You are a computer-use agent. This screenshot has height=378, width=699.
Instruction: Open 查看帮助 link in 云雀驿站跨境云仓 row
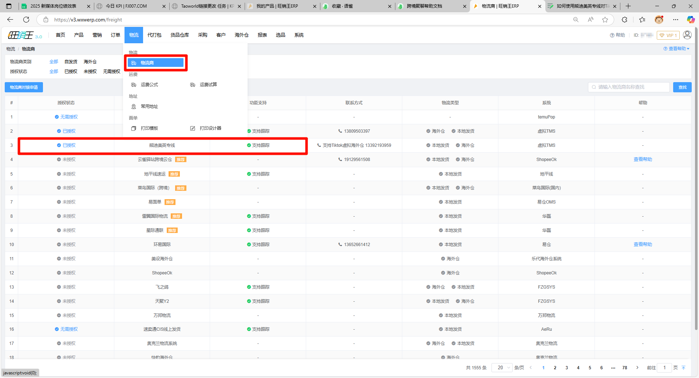click(643, 160)
